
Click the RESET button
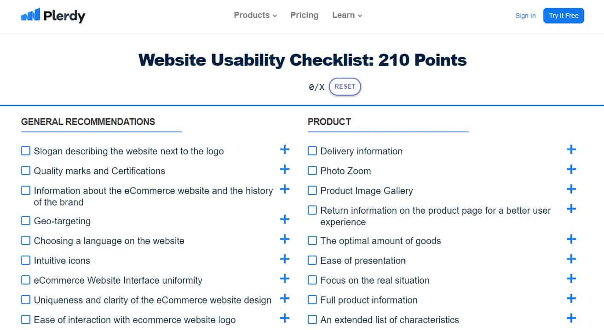point(345,86)
